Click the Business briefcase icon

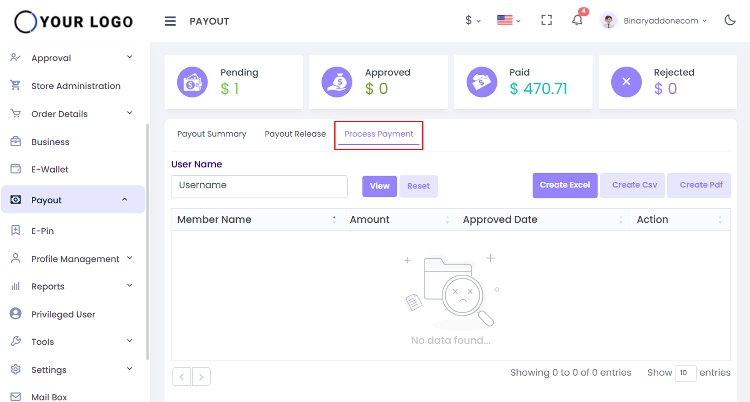15,141
